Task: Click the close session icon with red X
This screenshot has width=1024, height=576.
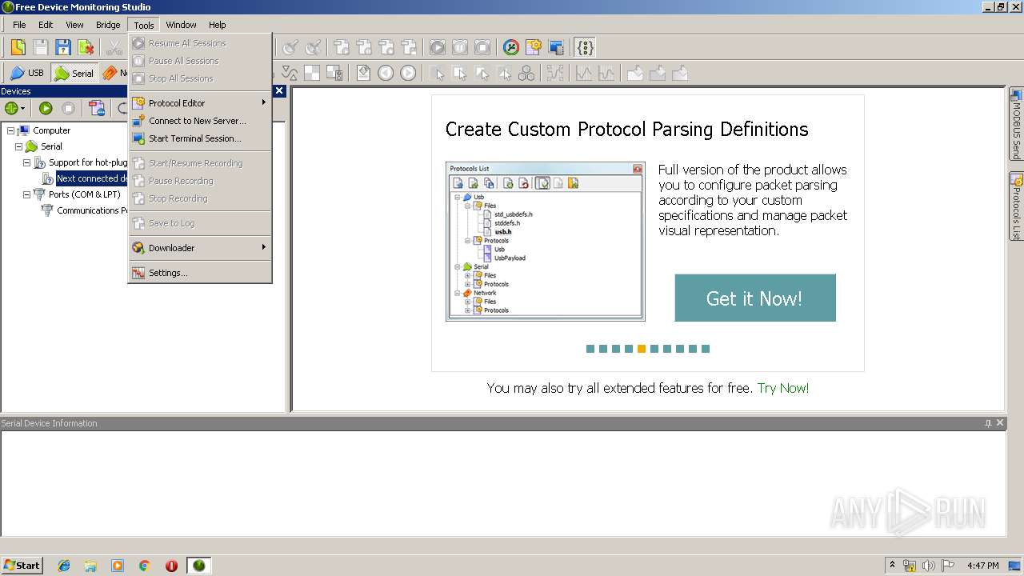Action: pyautogui.click(x=85, y=47)
